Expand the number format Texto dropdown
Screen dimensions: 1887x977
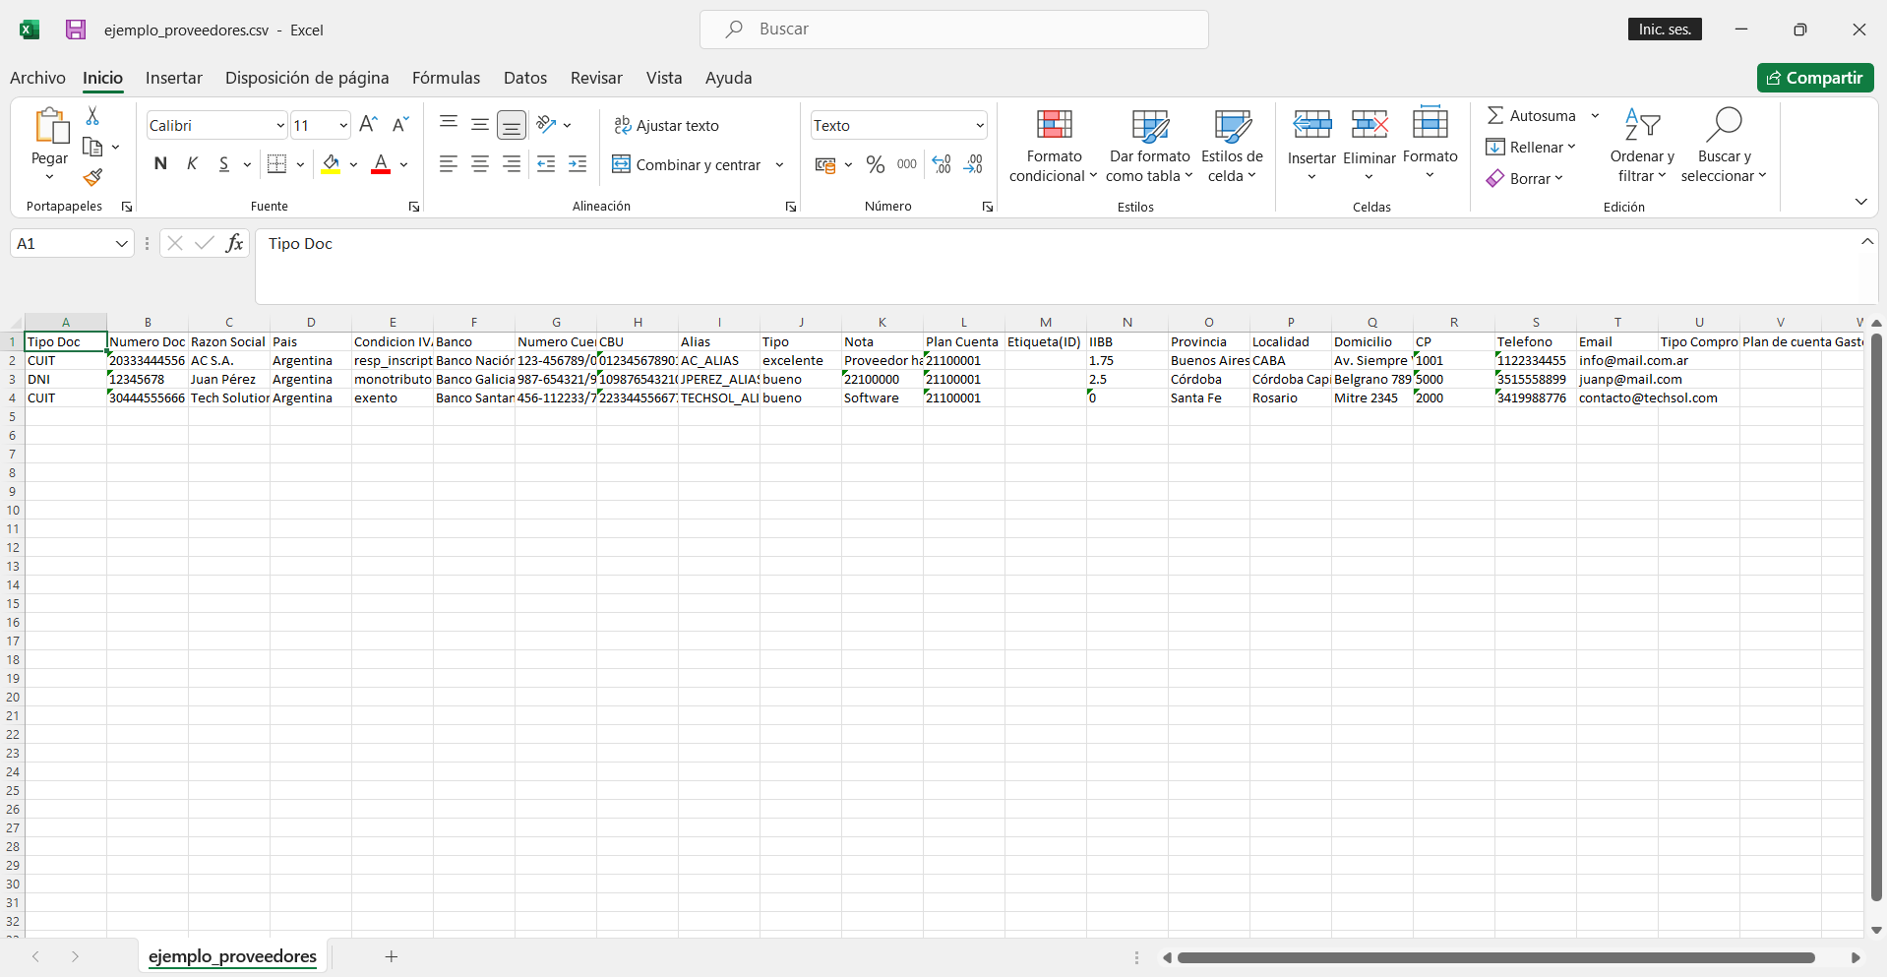click(979, 125)
